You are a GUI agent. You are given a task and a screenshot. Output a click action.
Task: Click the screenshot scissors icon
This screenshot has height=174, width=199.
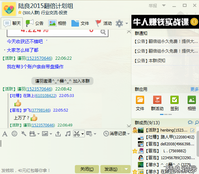tap(77, 134)
